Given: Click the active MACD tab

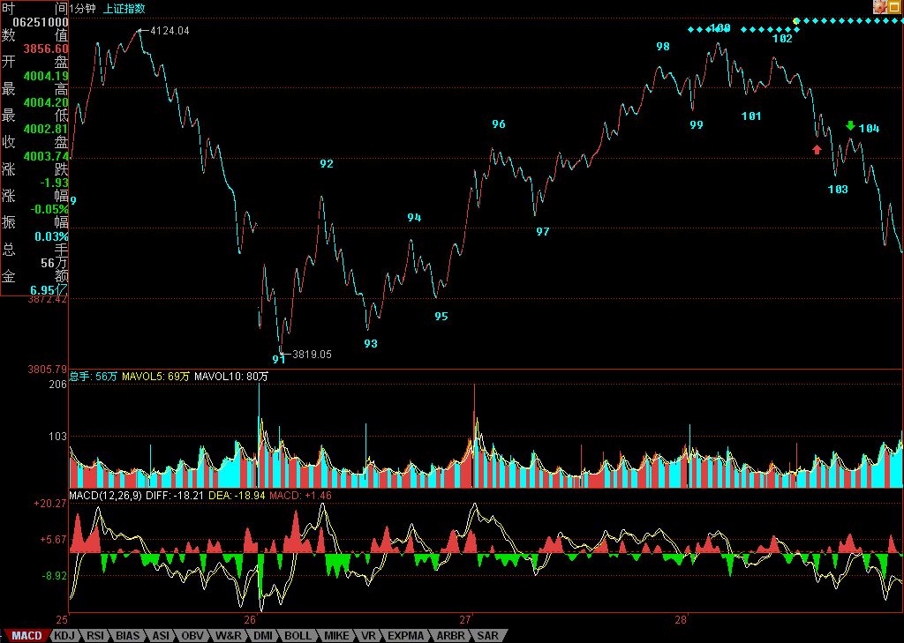Looking at the screenshot, I should click(26, 635).
